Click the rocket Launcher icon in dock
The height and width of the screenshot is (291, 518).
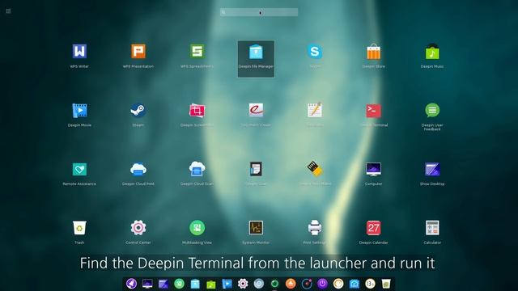(x=131, y=284)
